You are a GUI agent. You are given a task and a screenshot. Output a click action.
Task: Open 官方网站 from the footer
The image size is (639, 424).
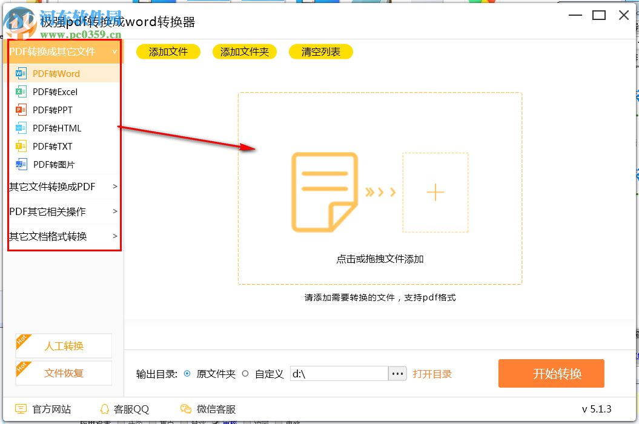(45, 409)
